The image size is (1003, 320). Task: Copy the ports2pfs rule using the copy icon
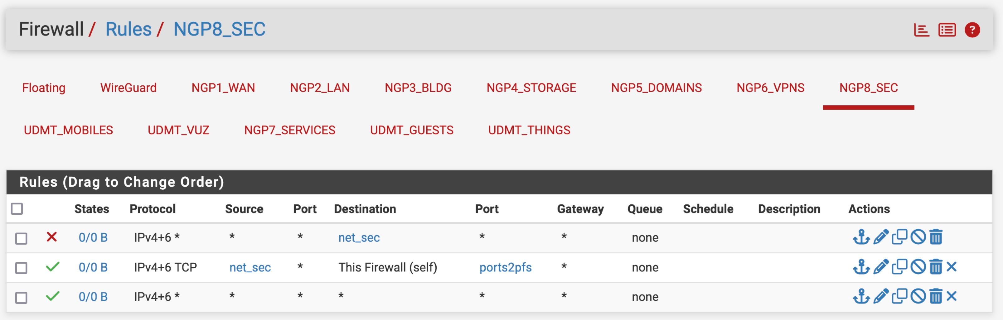click(x=899, y=267)
